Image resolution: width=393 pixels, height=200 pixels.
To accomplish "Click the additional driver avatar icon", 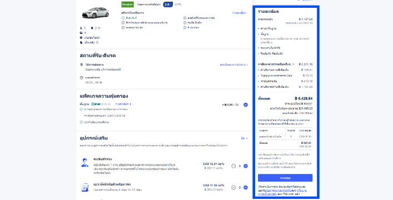I will click(x=85, y=162).
